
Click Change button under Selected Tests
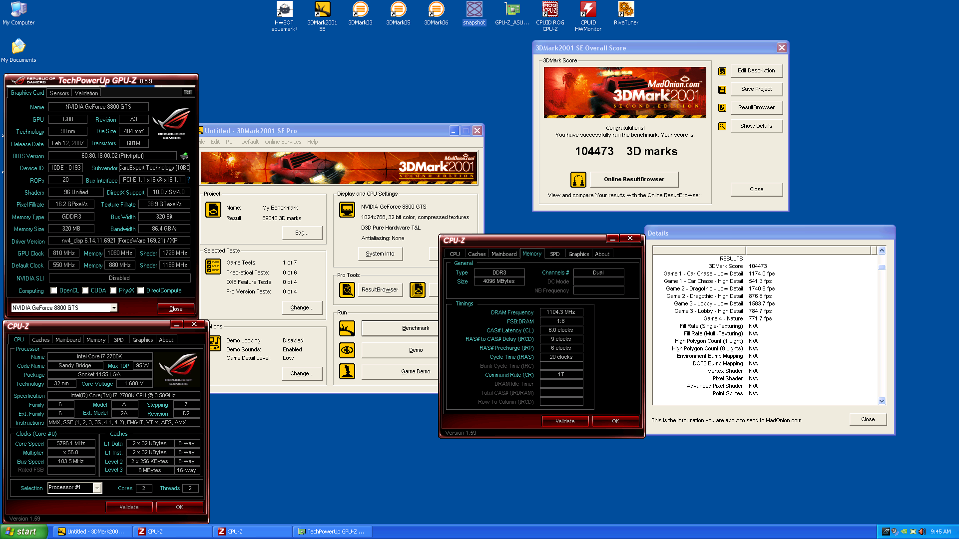point(302,308)
